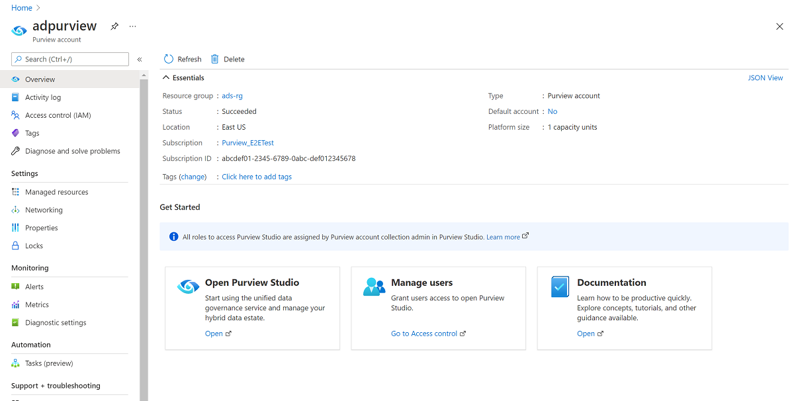Click the purple Tags icon

tap(15, 133)
